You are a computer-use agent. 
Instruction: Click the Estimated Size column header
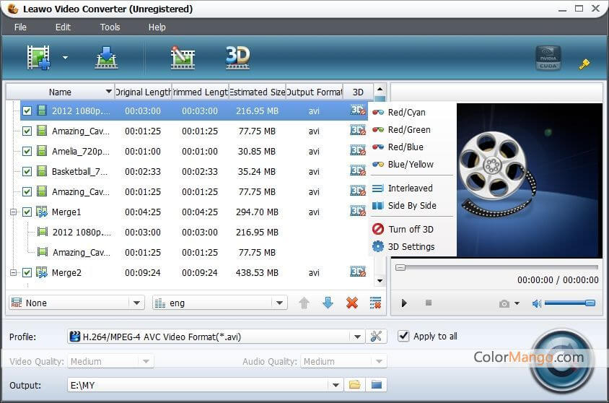[x=257, y=92]
